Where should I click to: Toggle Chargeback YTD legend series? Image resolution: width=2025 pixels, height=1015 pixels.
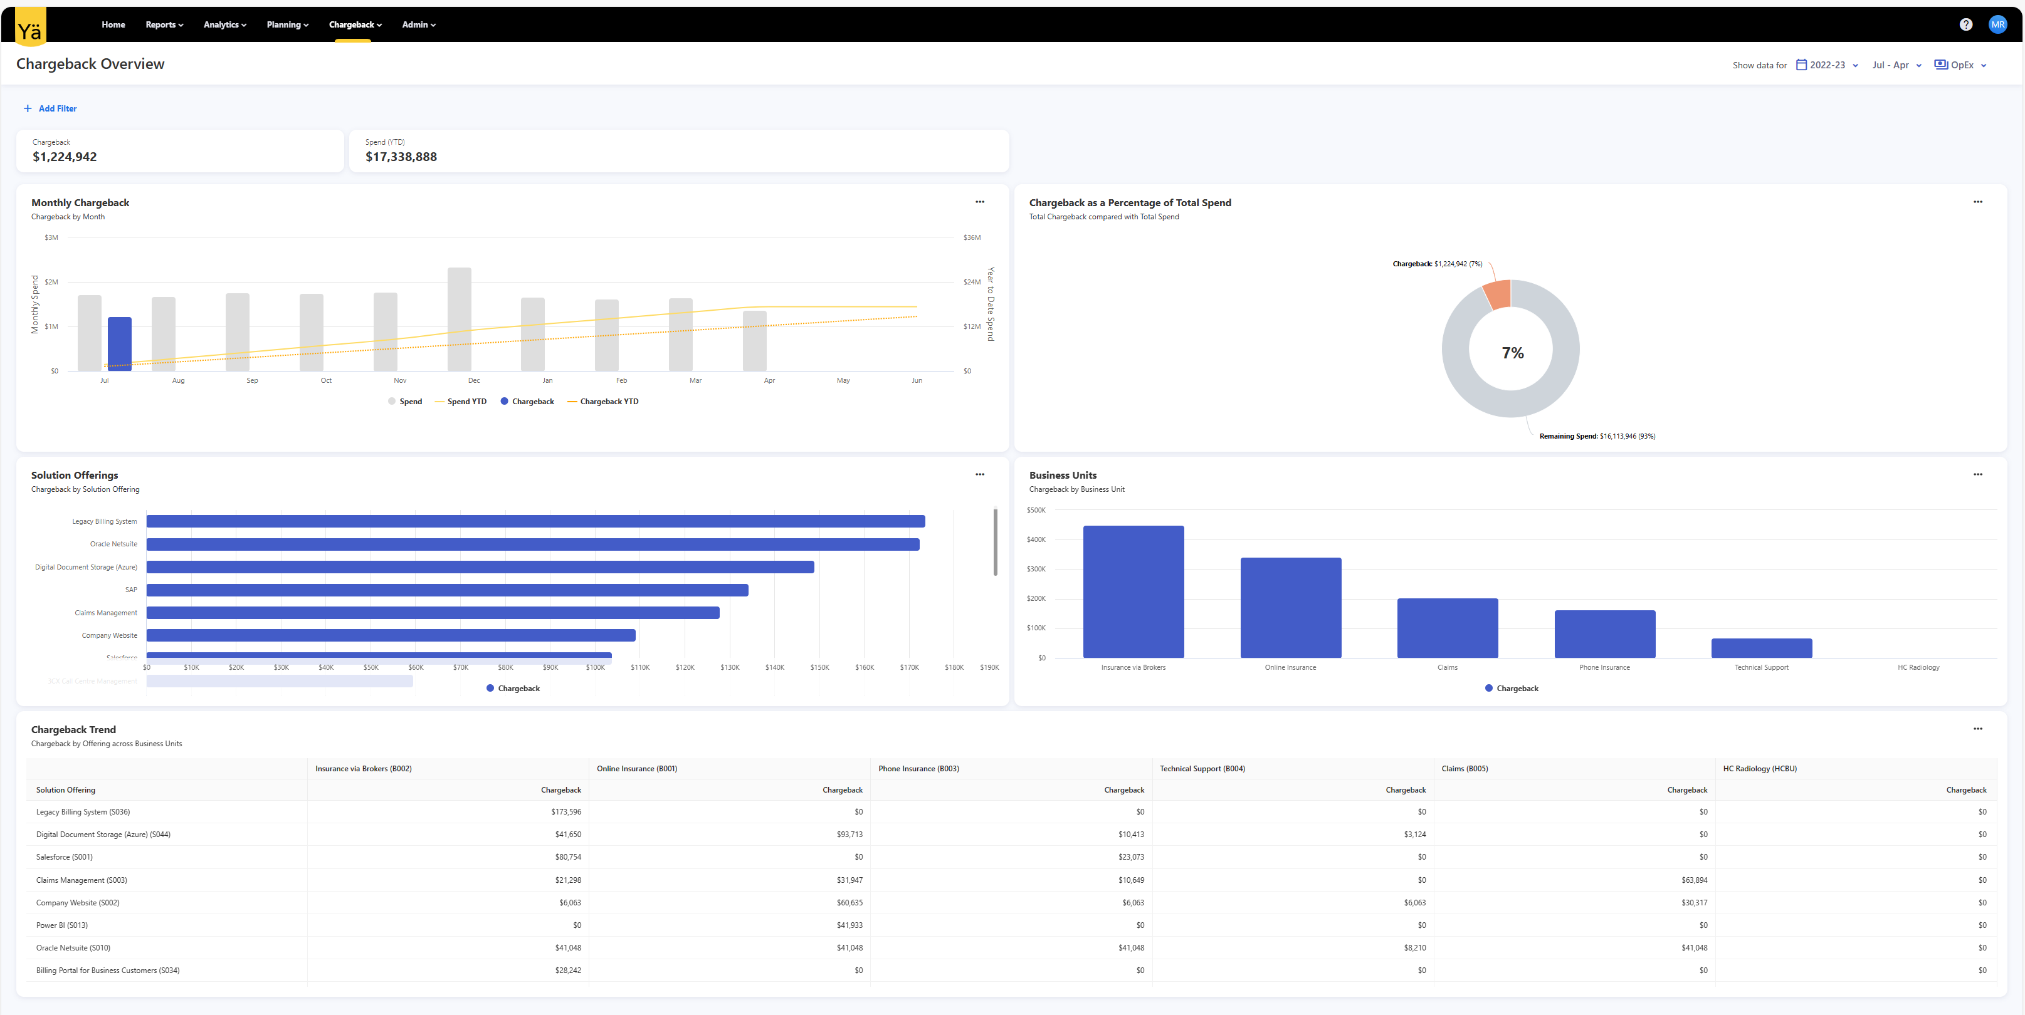603,402
